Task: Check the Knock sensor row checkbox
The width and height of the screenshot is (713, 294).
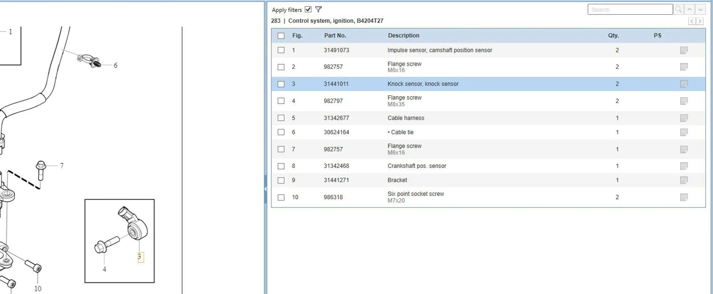Action: pos(281,84)
